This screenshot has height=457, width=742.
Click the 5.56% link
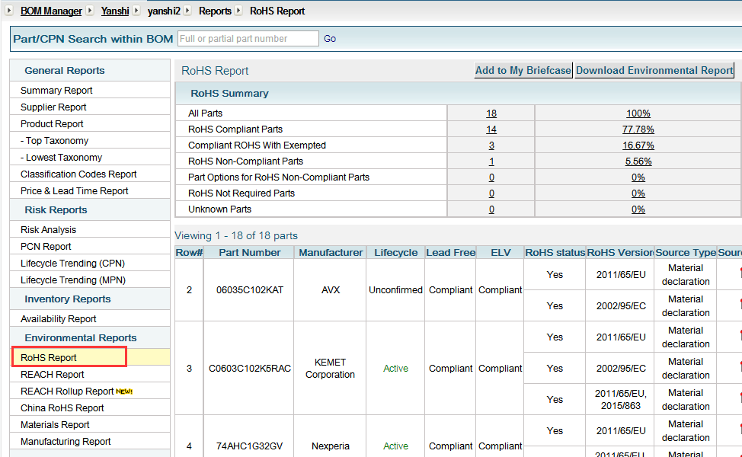click(638, 161)
